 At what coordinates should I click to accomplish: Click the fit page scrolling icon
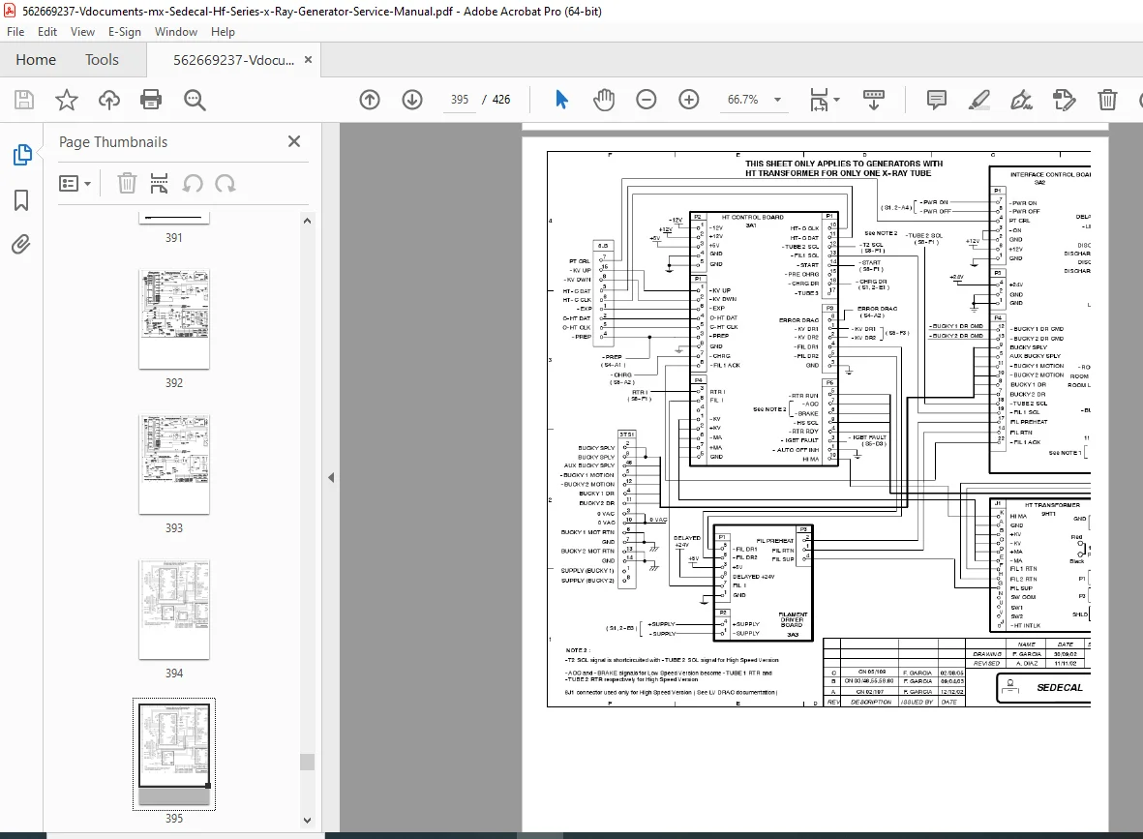coord(819,100)
